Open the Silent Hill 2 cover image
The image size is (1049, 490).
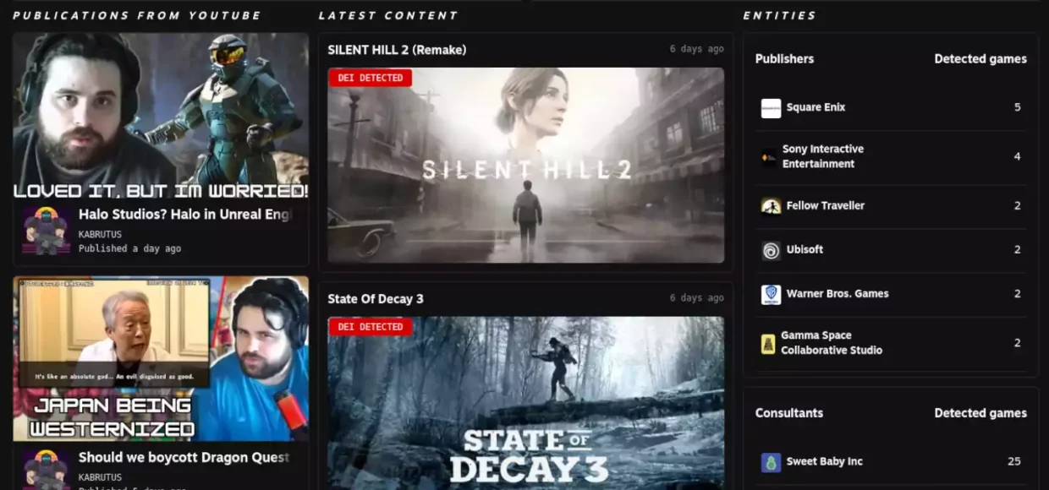[x=525, y=166]
